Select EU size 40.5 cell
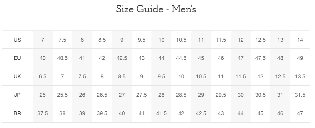 coord(62,58)
